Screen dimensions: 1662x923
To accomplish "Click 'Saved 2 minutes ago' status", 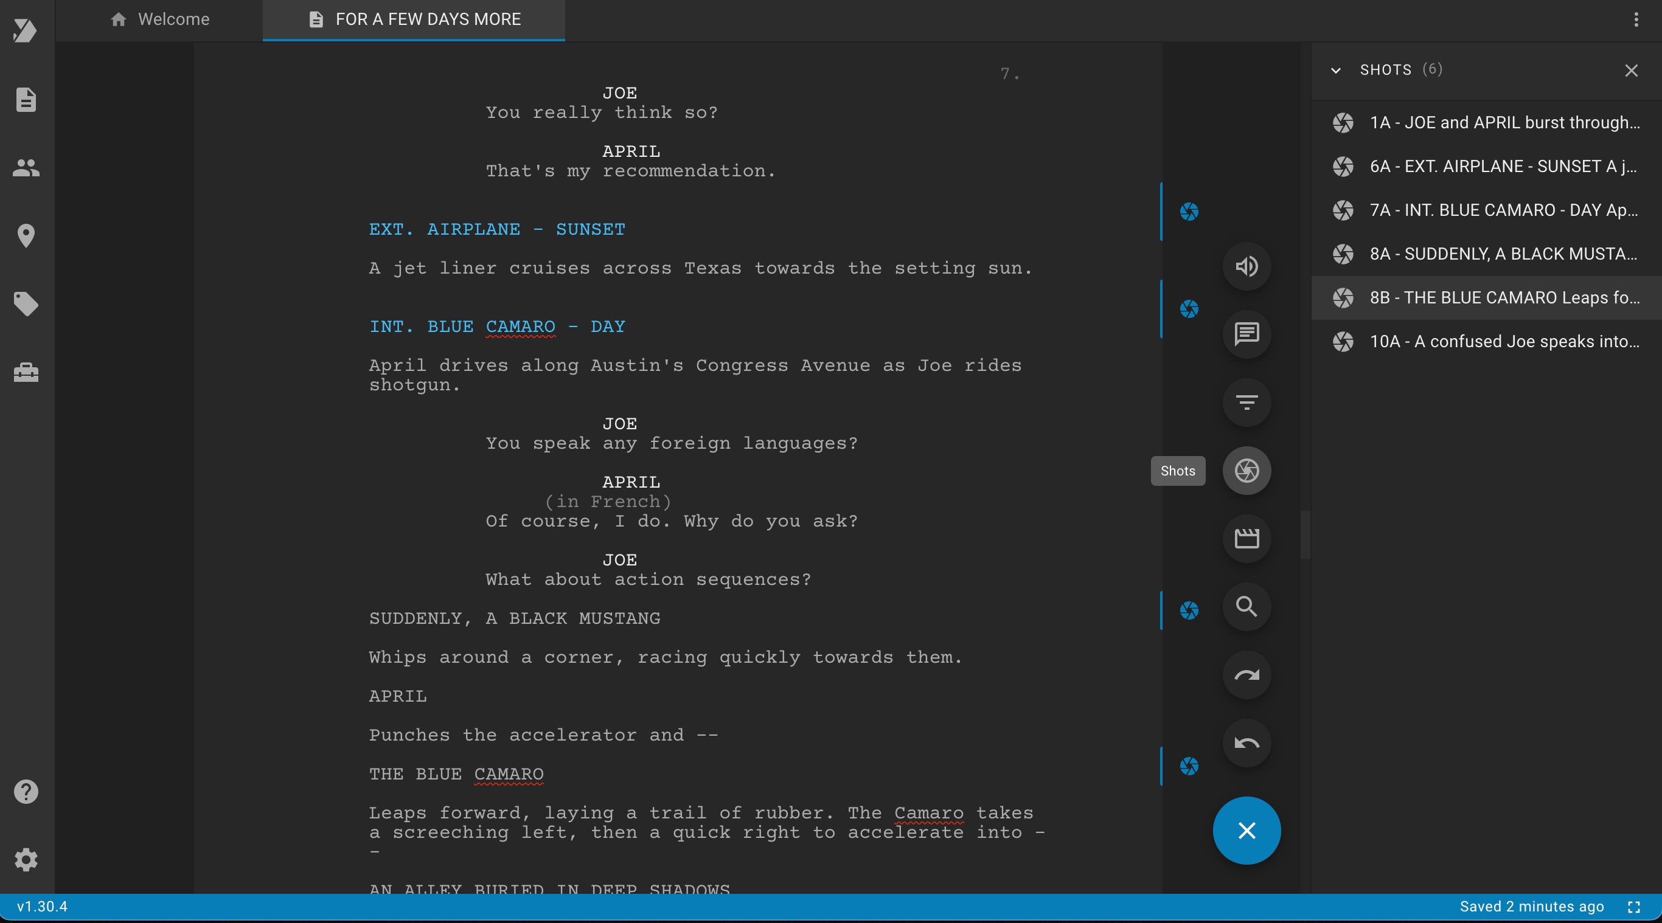I will click(1532, 907).
